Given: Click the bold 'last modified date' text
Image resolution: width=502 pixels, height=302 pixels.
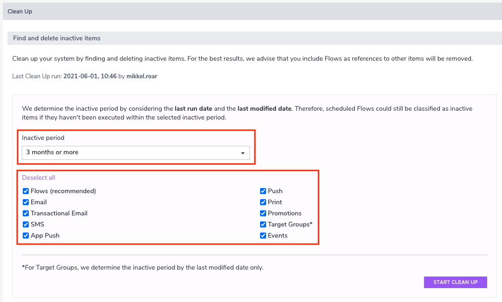Looking at the screenshot, I should click(264, 108).
